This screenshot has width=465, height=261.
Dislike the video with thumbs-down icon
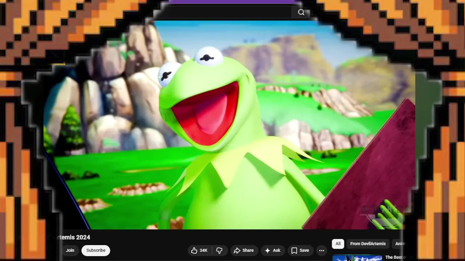point(219,250)
